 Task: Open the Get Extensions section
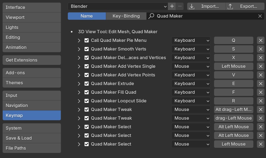[32, 60]
